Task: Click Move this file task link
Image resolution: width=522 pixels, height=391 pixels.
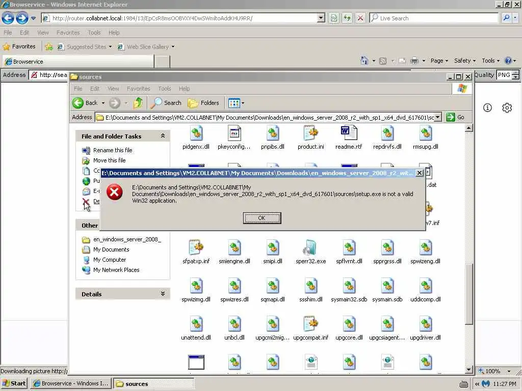Action: click(x=109, y=160)
